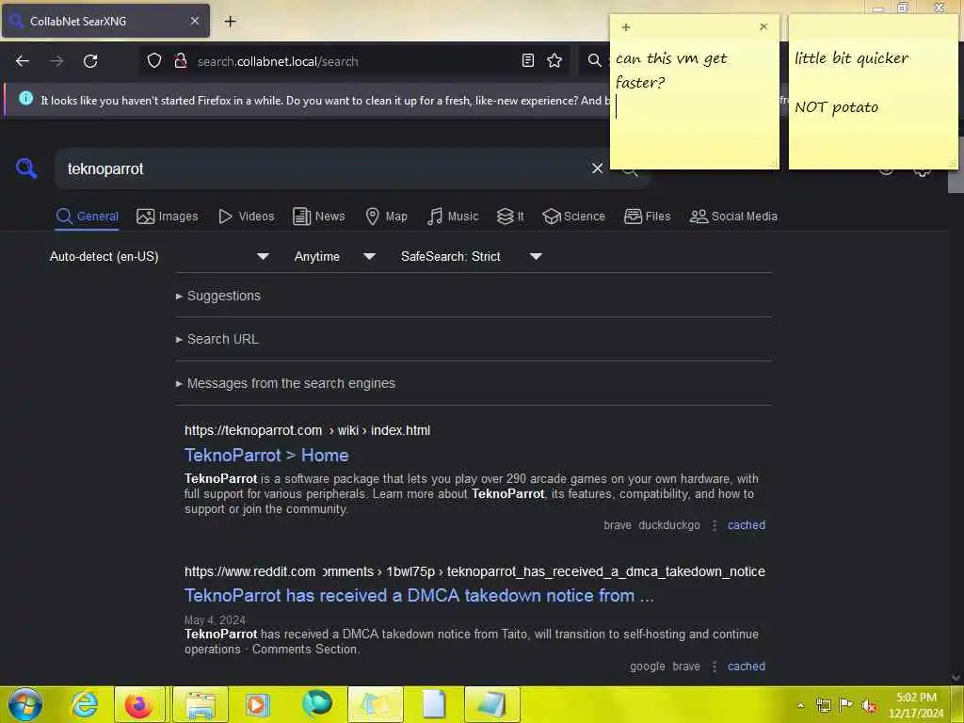Click the padlock site security icon

(x=180, y=61)
